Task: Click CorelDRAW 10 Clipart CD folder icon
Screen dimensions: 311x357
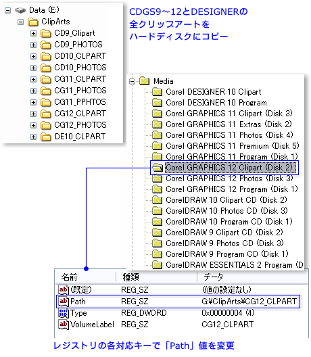Action: (x=157, y=200)
